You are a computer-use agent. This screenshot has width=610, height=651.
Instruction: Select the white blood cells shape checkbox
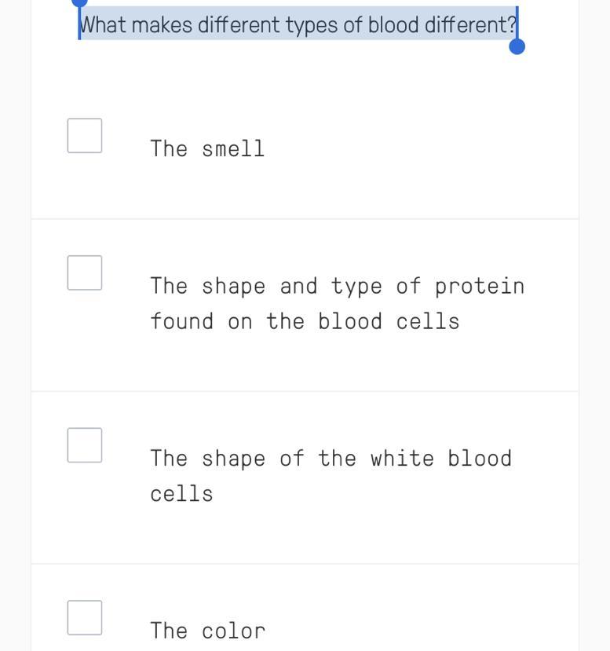[x=85, y=445]
